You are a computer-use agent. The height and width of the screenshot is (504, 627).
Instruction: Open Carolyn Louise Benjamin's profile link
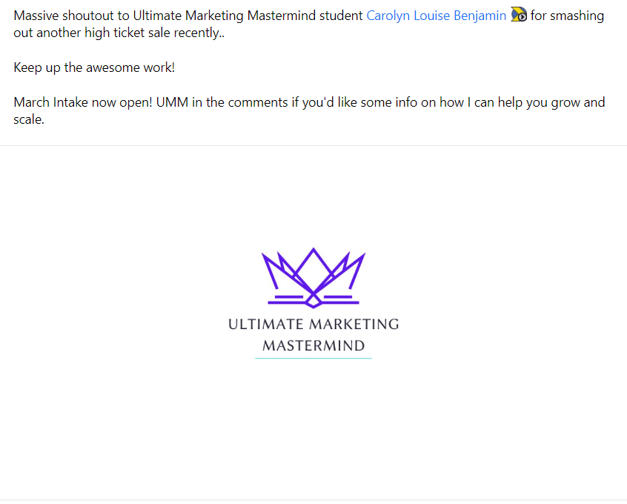click(436, 16)
